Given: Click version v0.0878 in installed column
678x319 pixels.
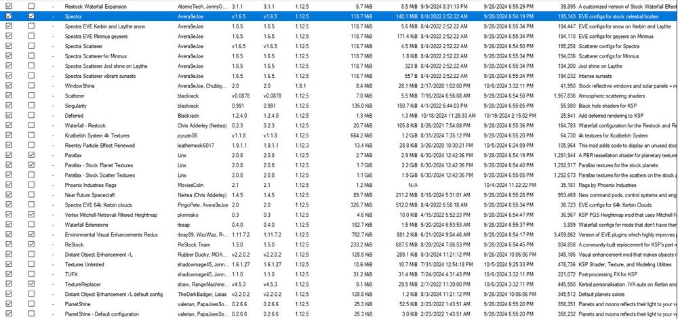Looking at the screenshot, I should point(241,95).
